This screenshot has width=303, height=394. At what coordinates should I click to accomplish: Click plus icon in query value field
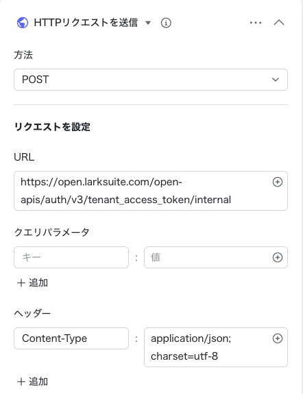point(278,257)
